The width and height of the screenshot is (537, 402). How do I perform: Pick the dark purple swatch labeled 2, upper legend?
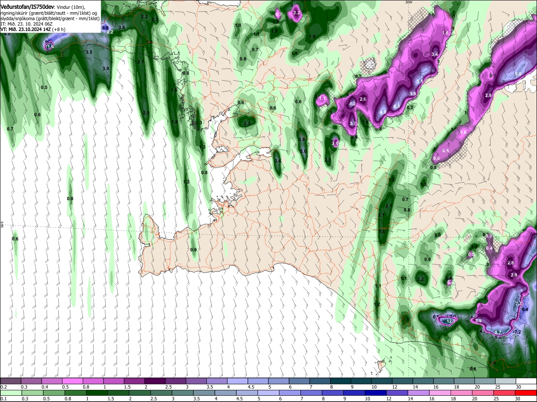coord(155,381)
